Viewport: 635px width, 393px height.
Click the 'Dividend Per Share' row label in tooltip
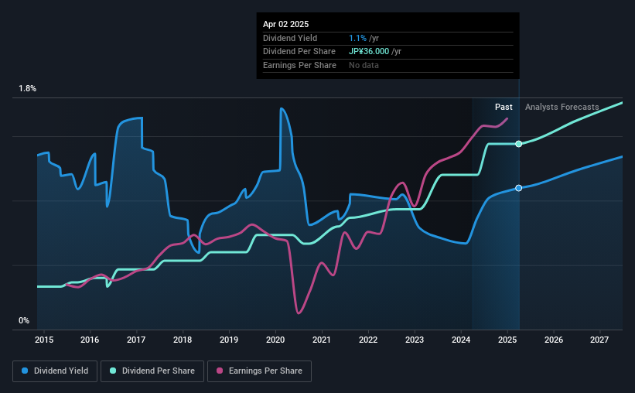click(x=299, y=52)
